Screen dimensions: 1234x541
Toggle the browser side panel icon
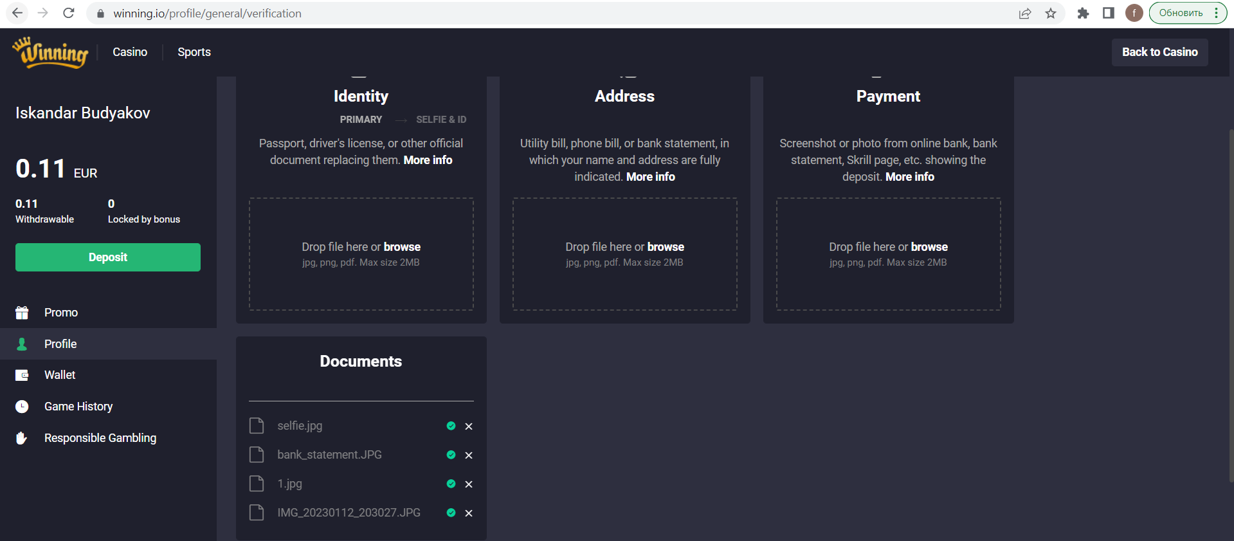point(1109,14)
